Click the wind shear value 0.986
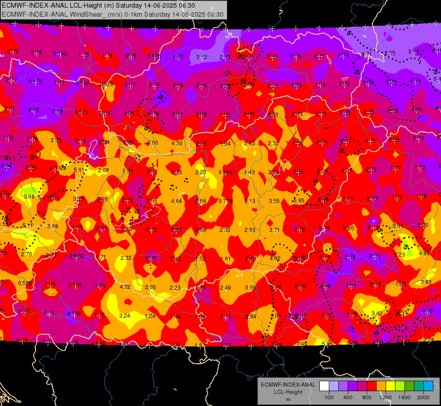 click(225, 172)
